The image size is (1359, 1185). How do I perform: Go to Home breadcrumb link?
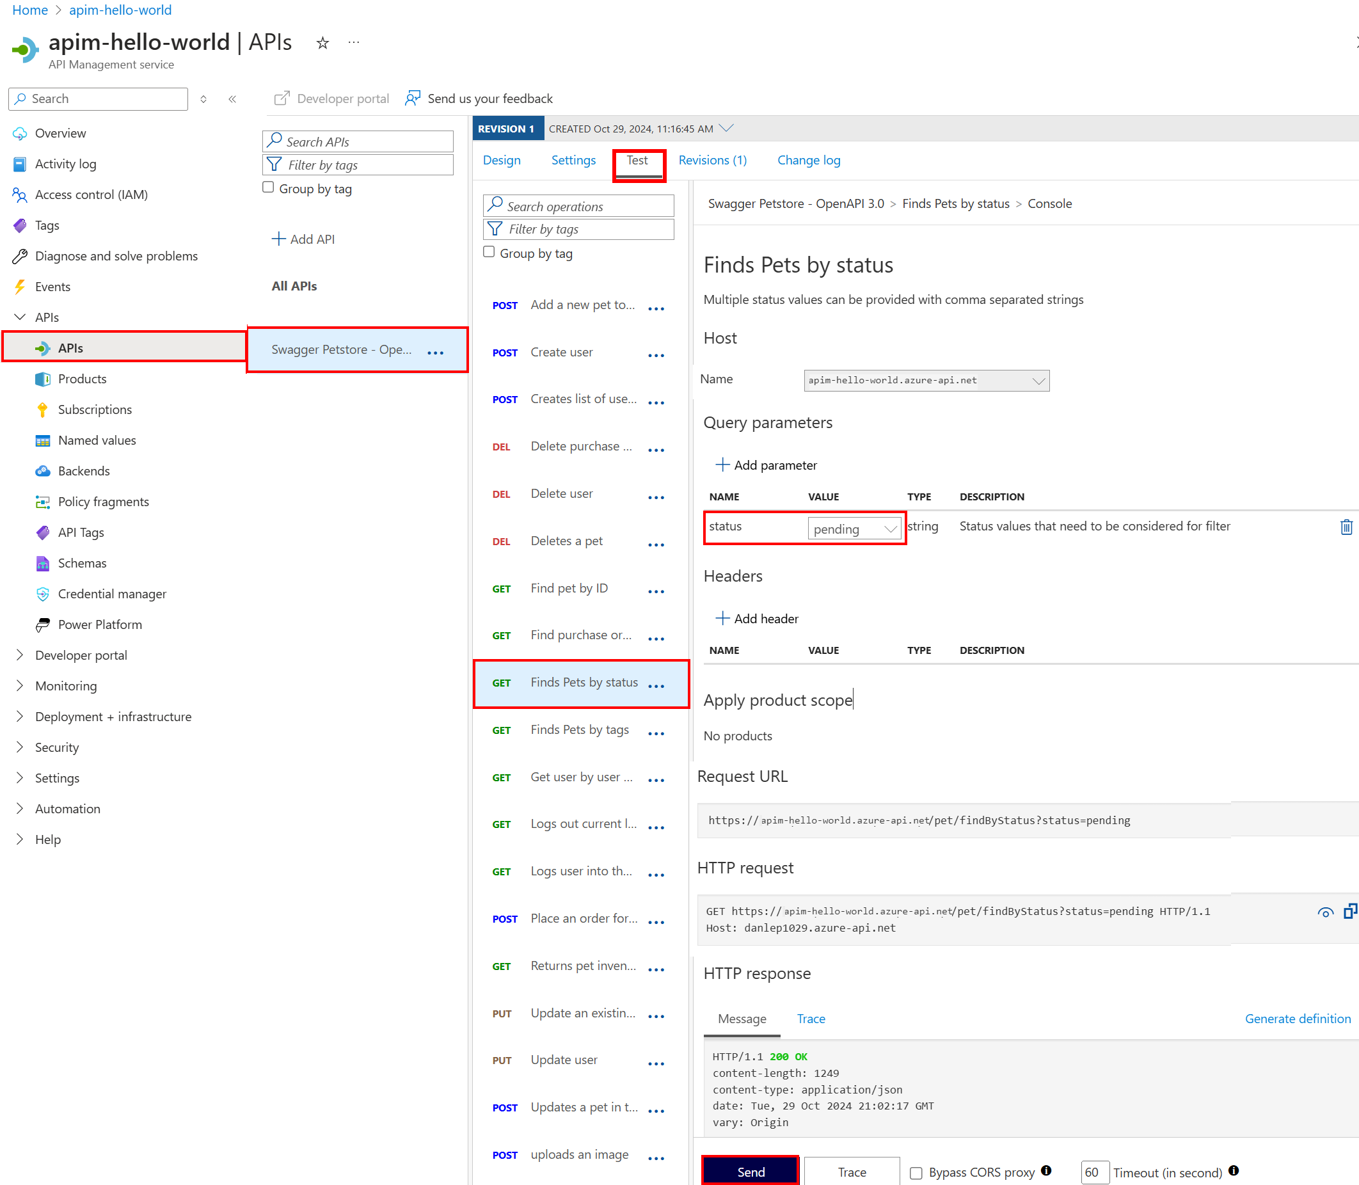[30, 10]
